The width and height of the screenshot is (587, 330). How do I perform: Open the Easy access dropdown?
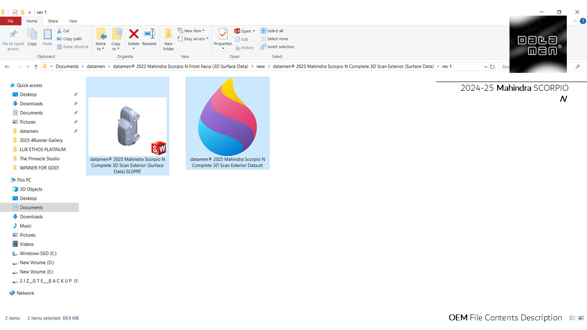pyautogui.click(x=193, y=39)
